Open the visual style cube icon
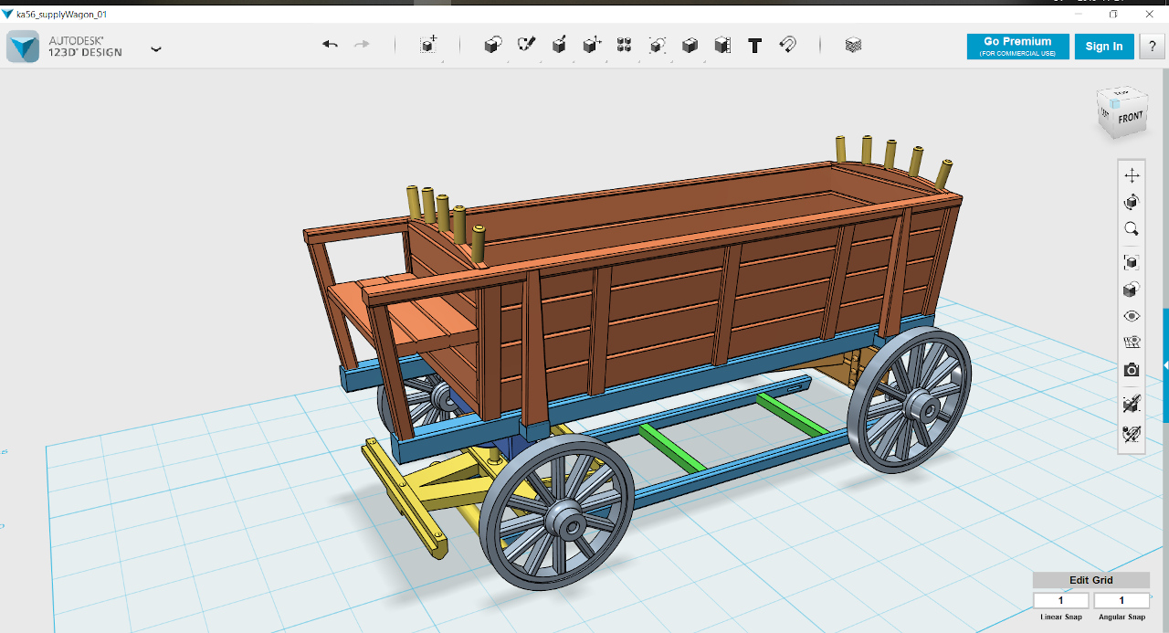1169x633 pixels. 1132,290
